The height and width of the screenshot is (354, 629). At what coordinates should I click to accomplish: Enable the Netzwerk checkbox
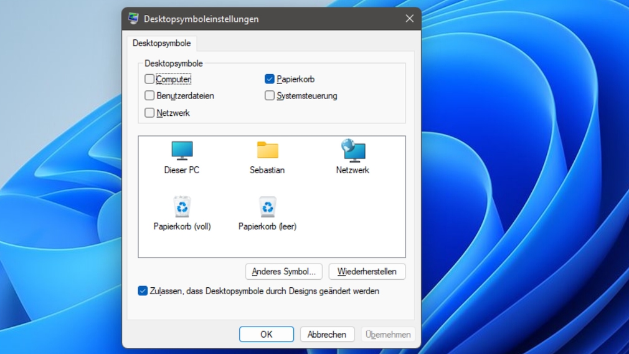pos(149,113)
